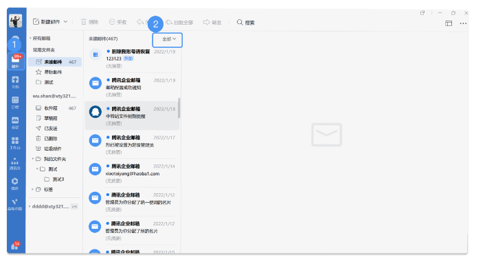Compose a new mail with 新建邮件

pos(47,22)
